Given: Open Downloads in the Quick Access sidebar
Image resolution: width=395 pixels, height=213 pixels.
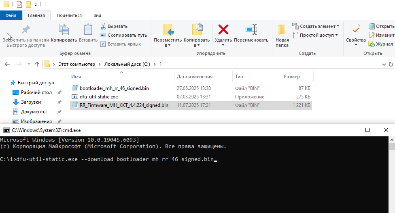Looking at the screenshot, I should pos(31,102).
